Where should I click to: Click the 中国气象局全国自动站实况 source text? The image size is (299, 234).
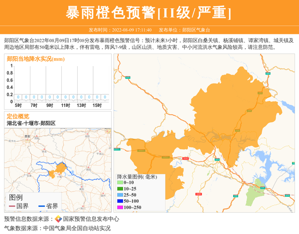76,229
